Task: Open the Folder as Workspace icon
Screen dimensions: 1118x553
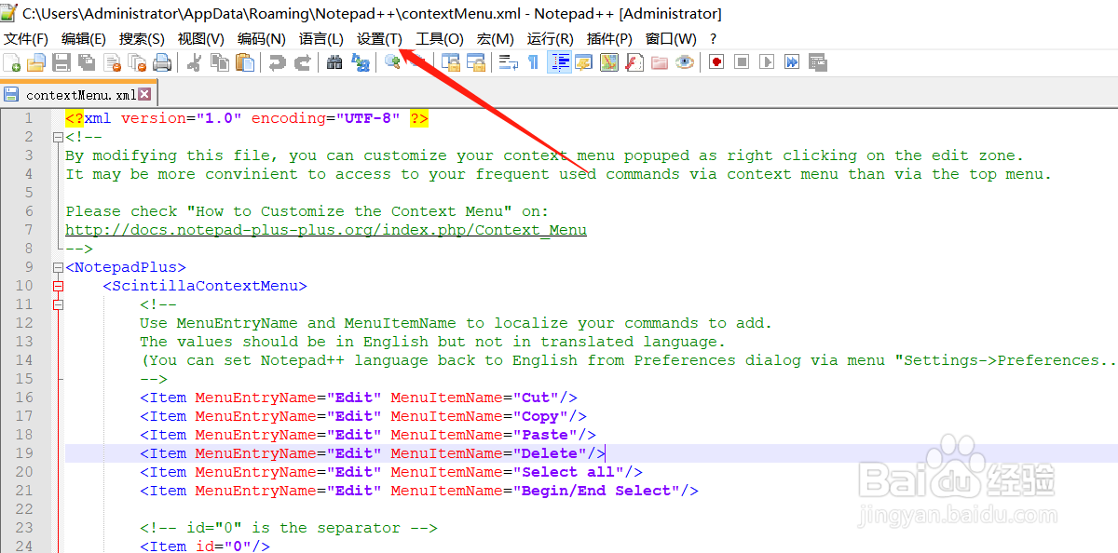Action: point(660,62)
